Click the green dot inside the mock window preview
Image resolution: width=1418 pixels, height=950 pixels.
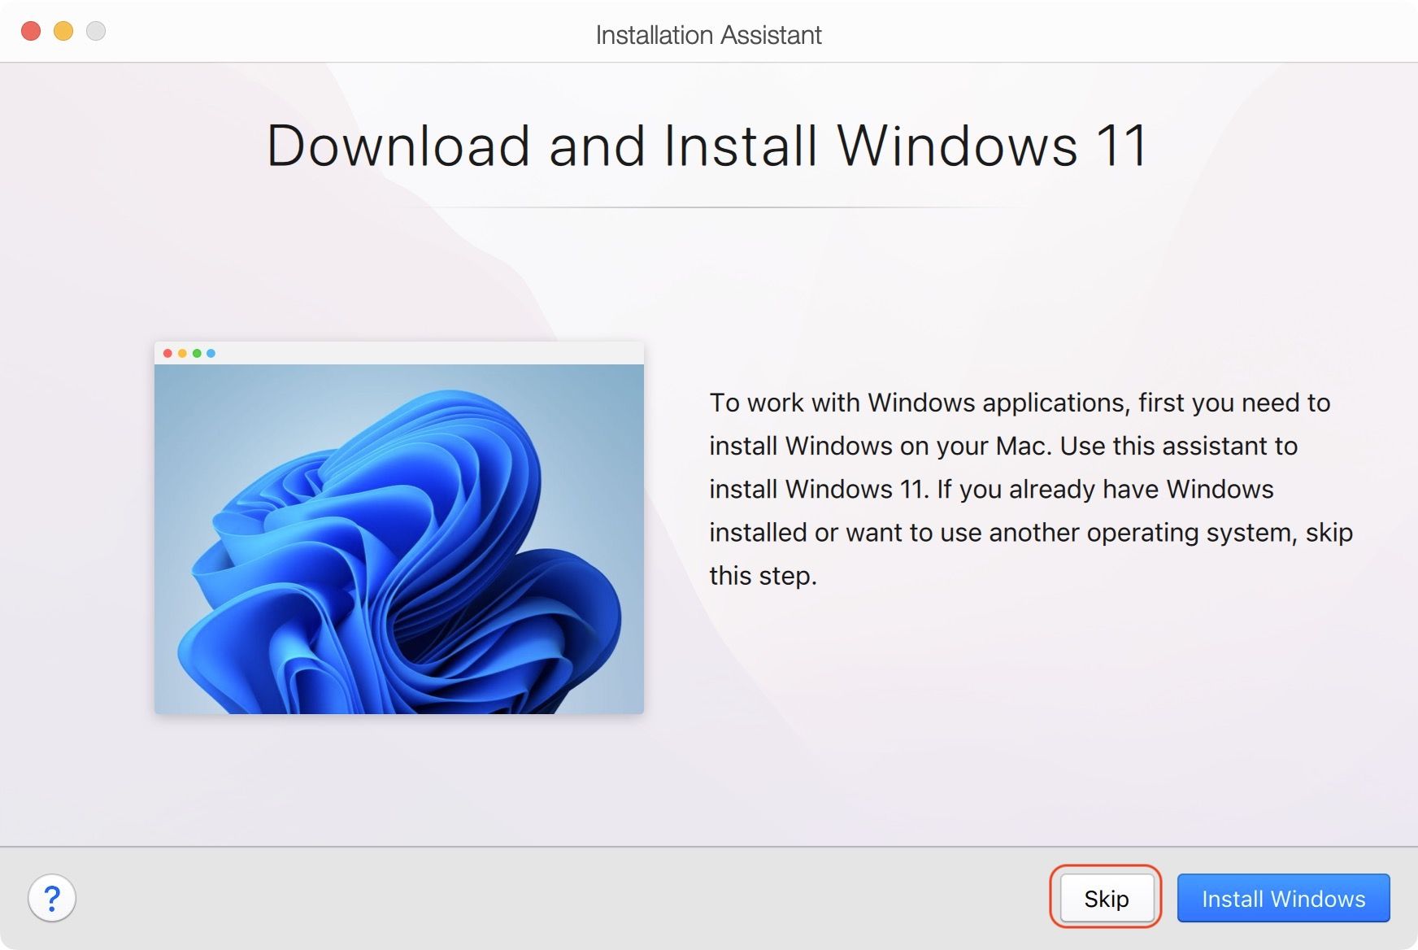[198, 353]
